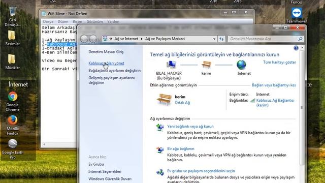325x183 pixels.
Task: Open the Biçim menu in Notepad
Action: 77,21
